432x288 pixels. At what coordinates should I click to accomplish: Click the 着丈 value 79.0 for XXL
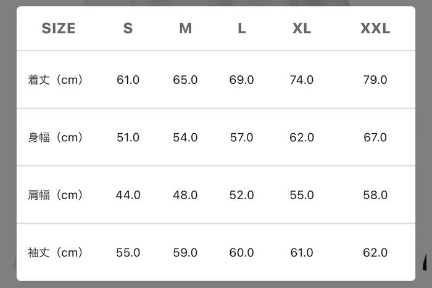[375, 80]
